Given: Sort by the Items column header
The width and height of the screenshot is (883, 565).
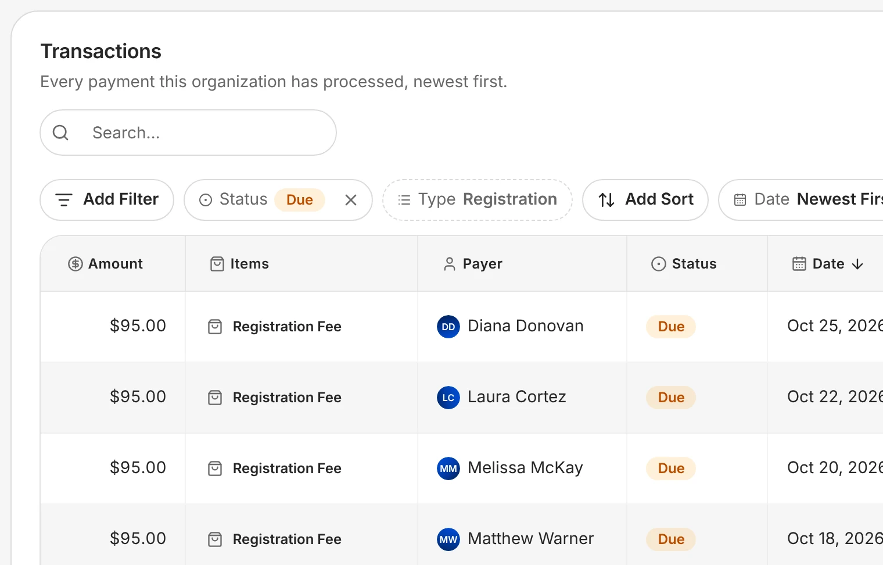Looking at the screenshot, I should tap(301, 263).
